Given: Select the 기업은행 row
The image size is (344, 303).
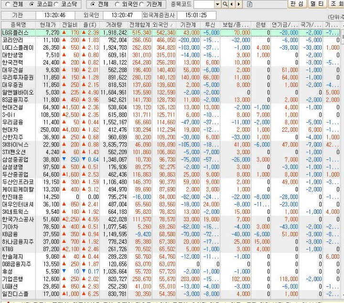Looking at the screenshot, I should (171, 279).
